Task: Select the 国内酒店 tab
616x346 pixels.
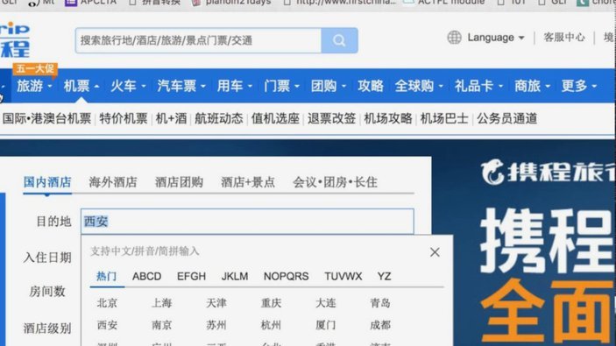Action: (x=47, y=182)
